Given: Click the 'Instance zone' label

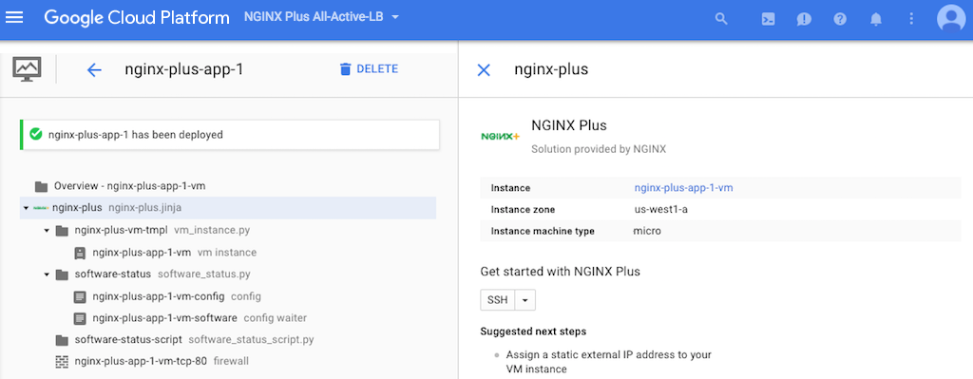Looking at the screenshot, I should [x=523, y=210].
